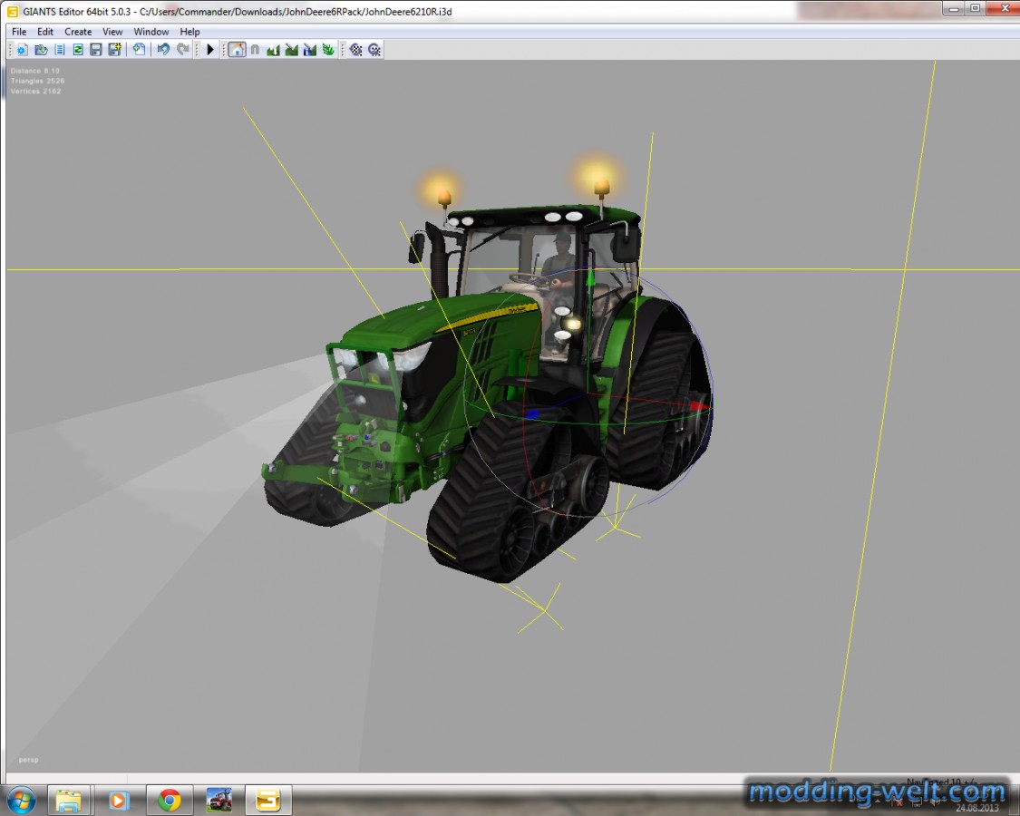Open Windows Media Player from the taskbar
This screenshot has width=1020, height=816.
point(119,801)
